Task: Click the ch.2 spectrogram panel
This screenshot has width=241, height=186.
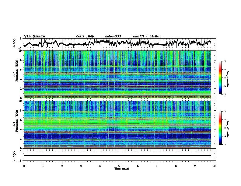Action: click(x=117, y=125)
